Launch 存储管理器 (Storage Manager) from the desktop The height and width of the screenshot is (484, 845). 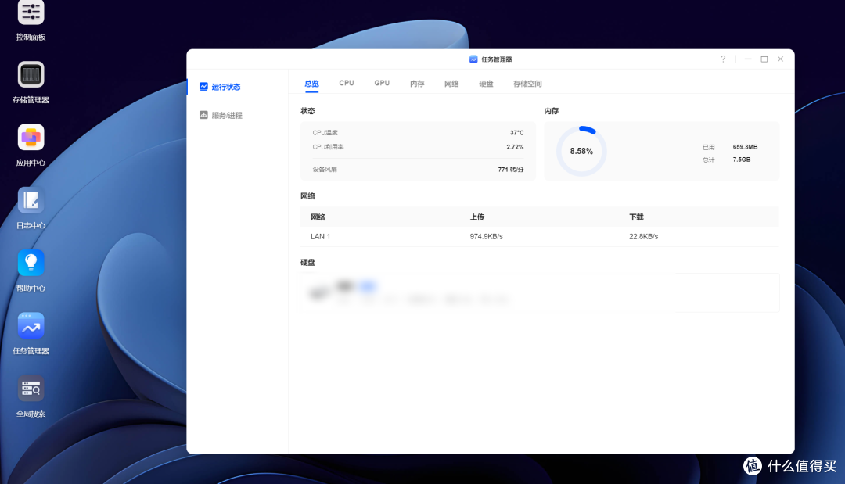(31, 75)
